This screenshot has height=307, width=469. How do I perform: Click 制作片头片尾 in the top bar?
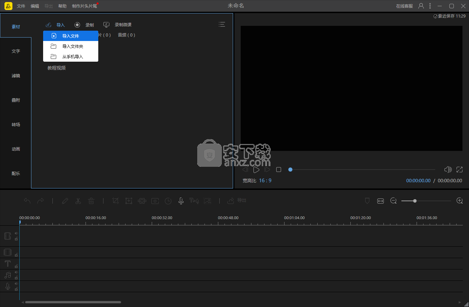[84, 6]
